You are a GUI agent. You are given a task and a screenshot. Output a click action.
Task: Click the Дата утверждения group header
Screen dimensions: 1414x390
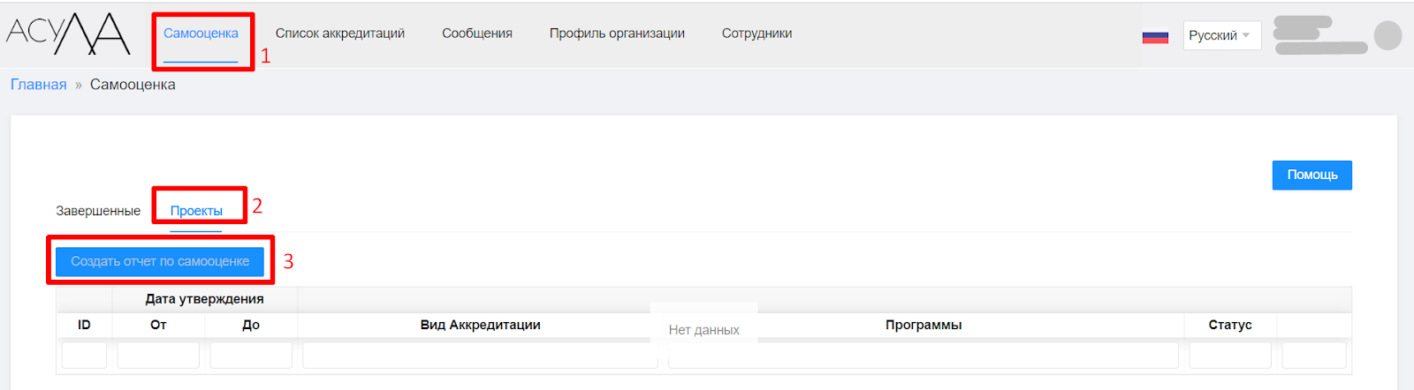click(205, 299)
